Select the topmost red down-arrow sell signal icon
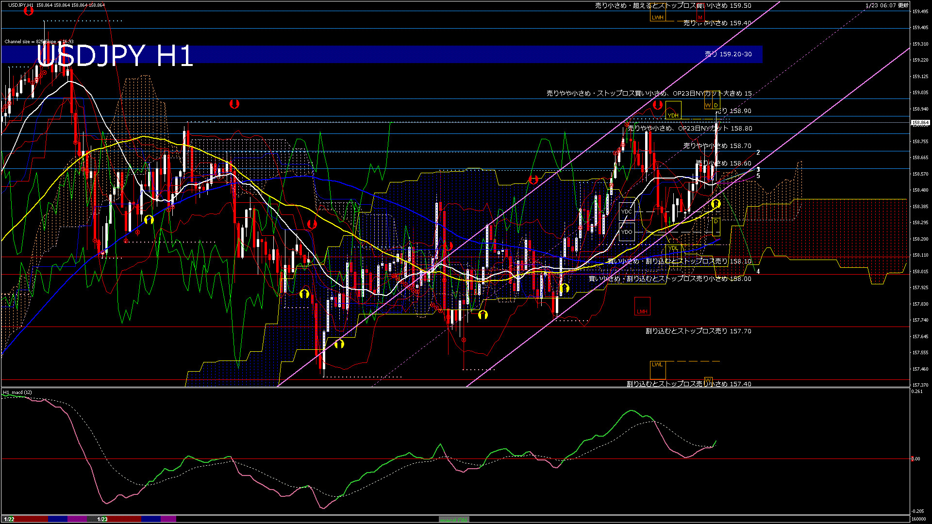 28,11
